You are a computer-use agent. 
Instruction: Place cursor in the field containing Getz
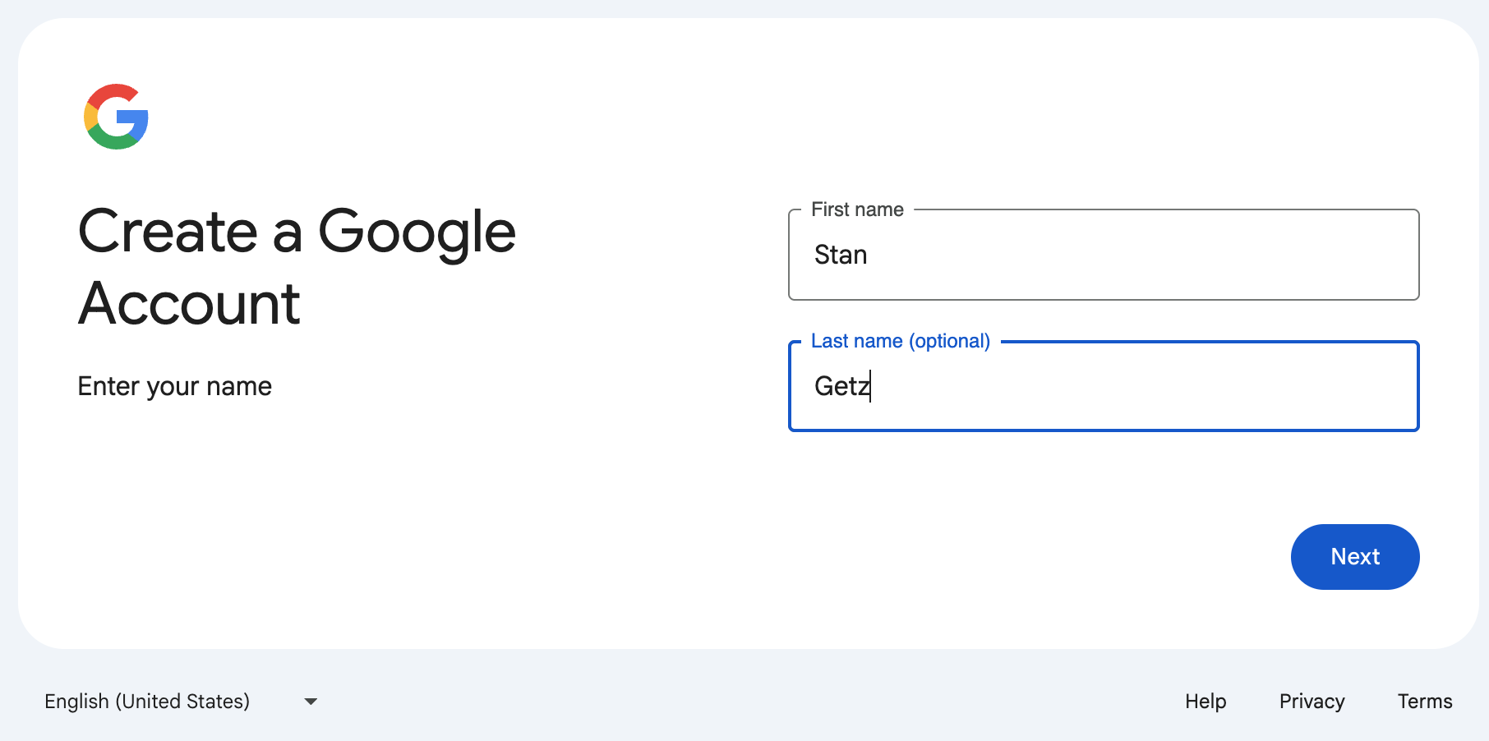tap(1104, 386)
